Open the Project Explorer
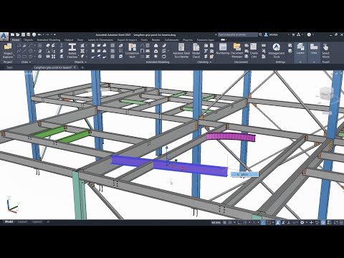Image resolution: width=344 pixels, height=258 pixels. 8,51
